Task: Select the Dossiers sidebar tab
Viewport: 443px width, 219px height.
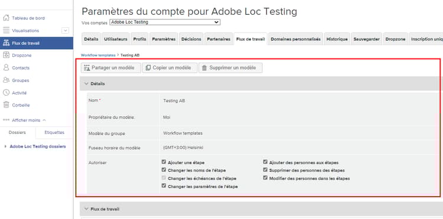Action: [17, 132]
